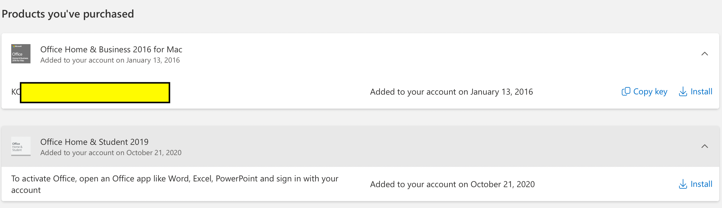722x208 pixels.
Task: Select the Office Home & Business 2016 for Mac title
Action: pos(111,49)
